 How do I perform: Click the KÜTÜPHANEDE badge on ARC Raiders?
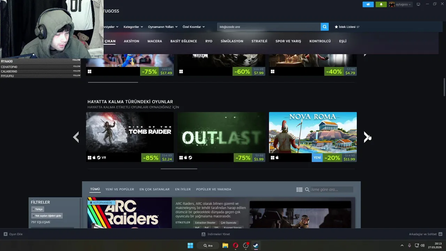(x=101, y=203)
